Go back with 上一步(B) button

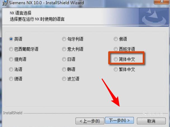click(x=90, y=121)
